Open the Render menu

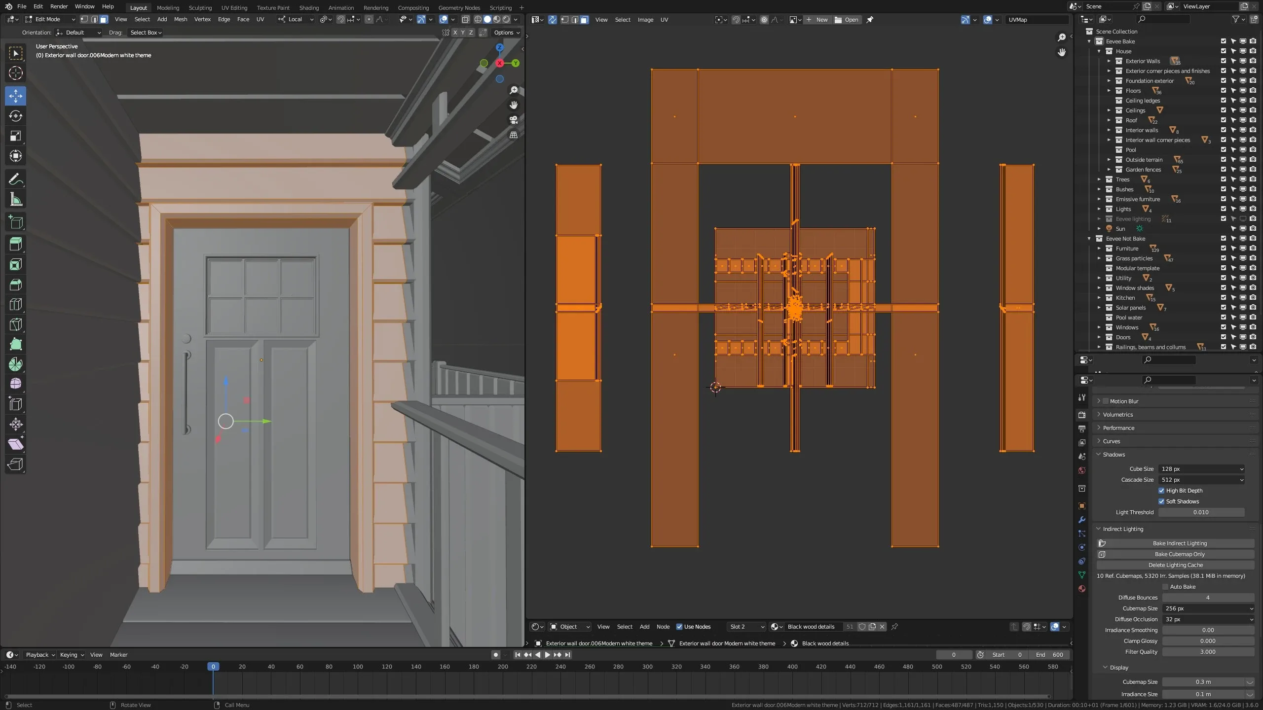[x=59, y=6]
